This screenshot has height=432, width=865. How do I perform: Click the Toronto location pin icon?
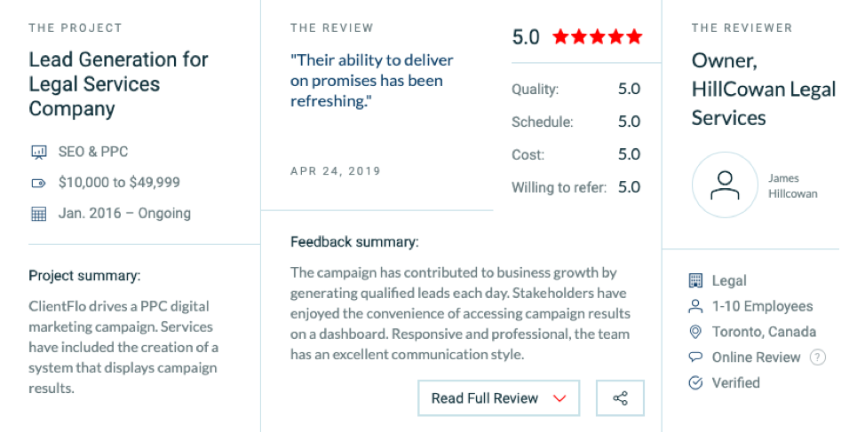click(695, 332)
